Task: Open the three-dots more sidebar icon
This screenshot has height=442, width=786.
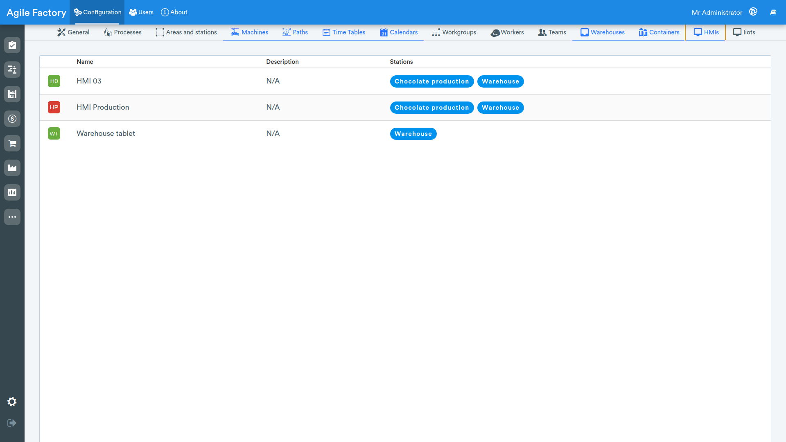Action: pos(12,217)
